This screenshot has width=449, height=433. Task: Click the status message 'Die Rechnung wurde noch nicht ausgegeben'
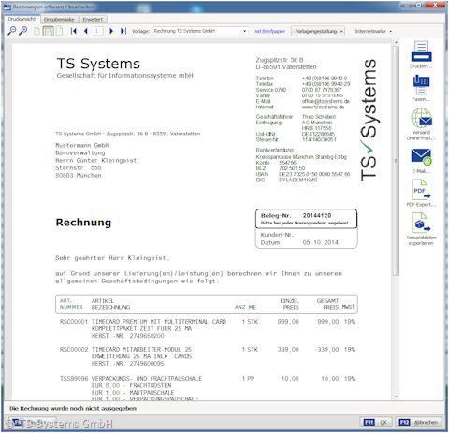73,409
